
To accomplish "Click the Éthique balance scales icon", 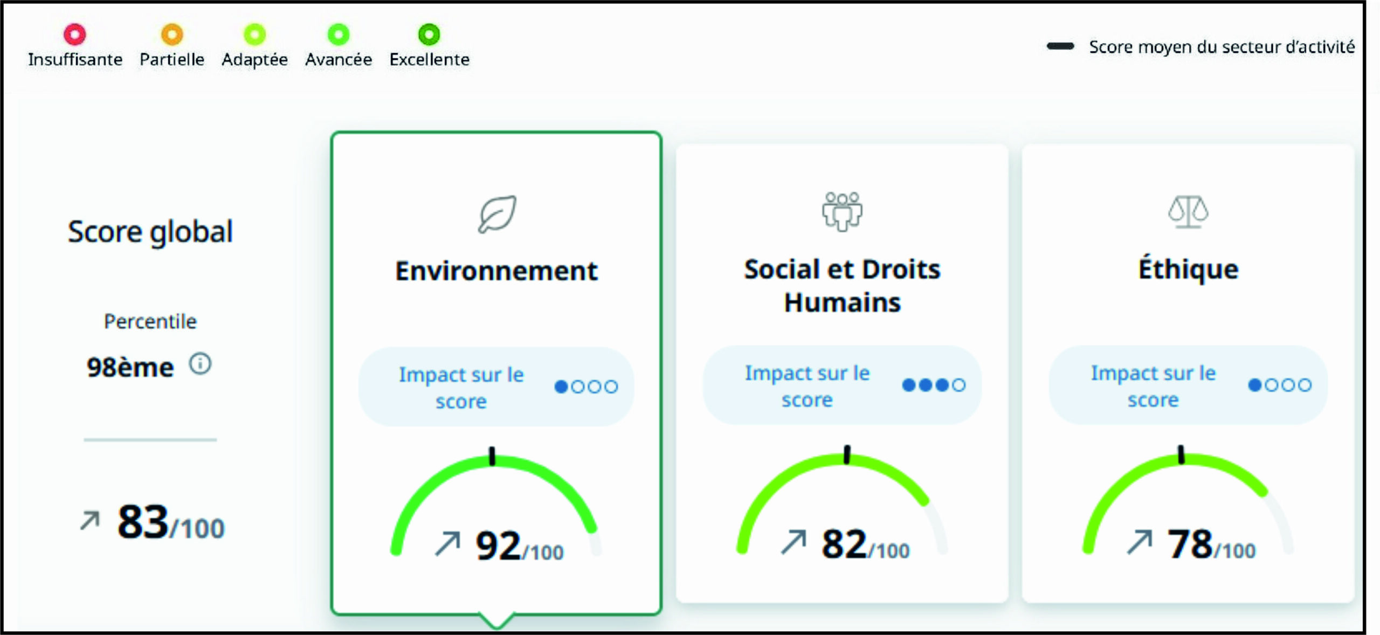I will (x=1188, y=211).
